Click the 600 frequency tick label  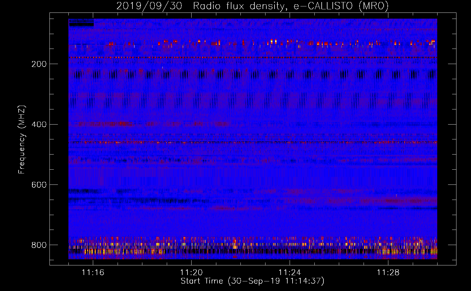click(39, 185)
